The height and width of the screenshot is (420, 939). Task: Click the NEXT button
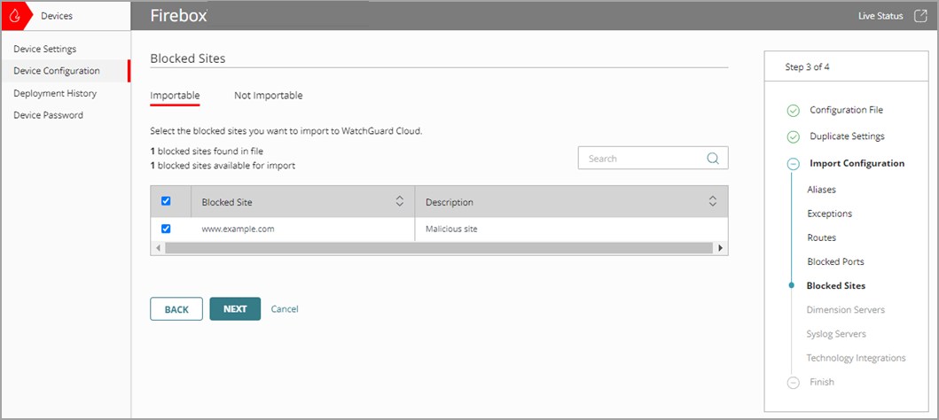[x=235, y=309]
